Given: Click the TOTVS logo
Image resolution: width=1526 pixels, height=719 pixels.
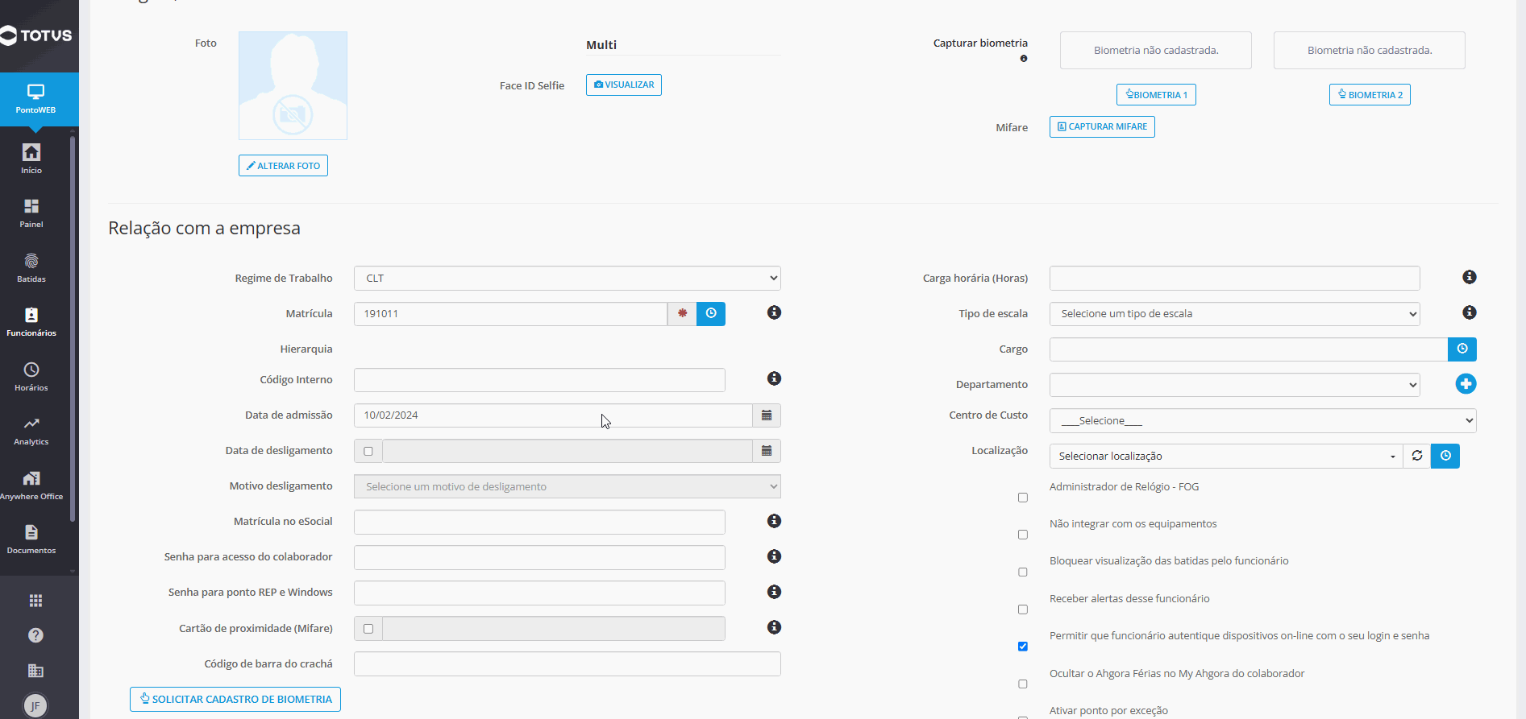Looking at the screenshot, I should [36, 35].
